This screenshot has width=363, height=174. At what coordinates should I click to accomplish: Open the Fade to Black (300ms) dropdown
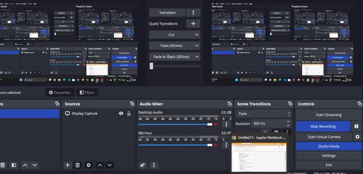(x=175, y=57)
